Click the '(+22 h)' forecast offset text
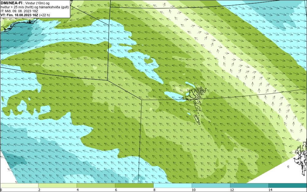Screen dimensions: 307x192 click(x=45, y=15)
